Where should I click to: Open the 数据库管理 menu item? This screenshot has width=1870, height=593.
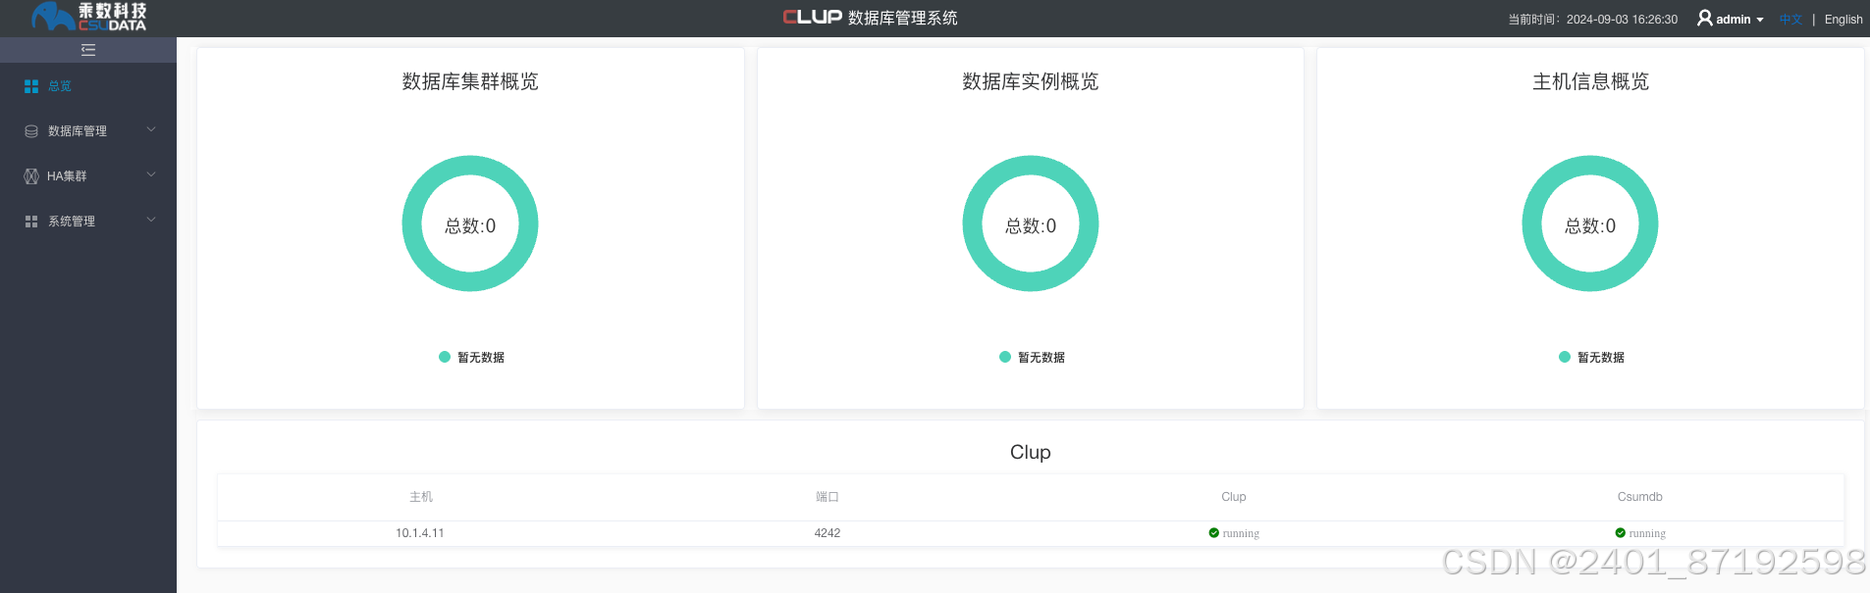click(88, 131)
